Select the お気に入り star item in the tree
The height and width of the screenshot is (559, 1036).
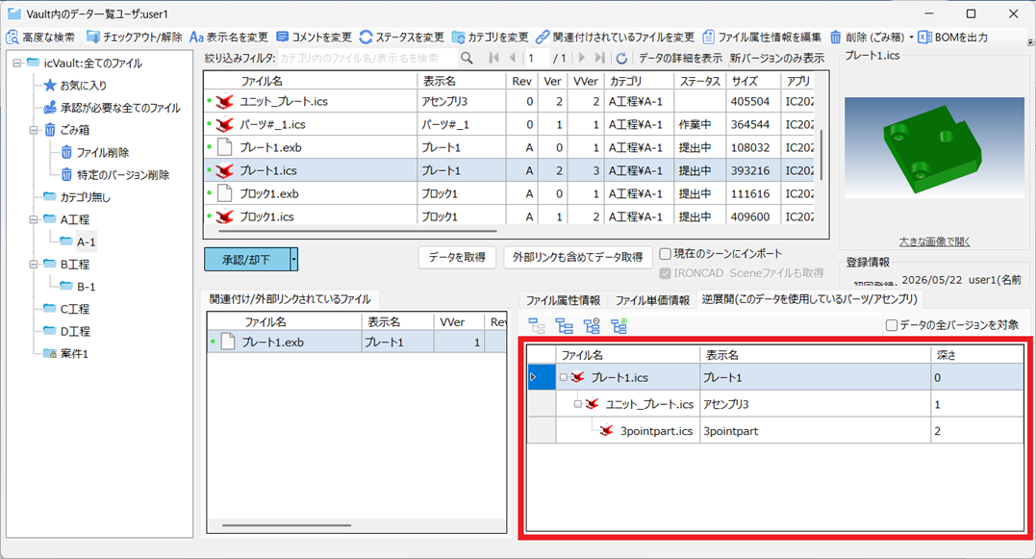tap(75, 86)
